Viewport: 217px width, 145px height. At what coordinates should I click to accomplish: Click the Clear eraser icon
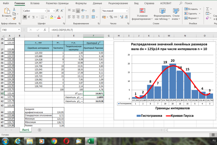(207, 18)
